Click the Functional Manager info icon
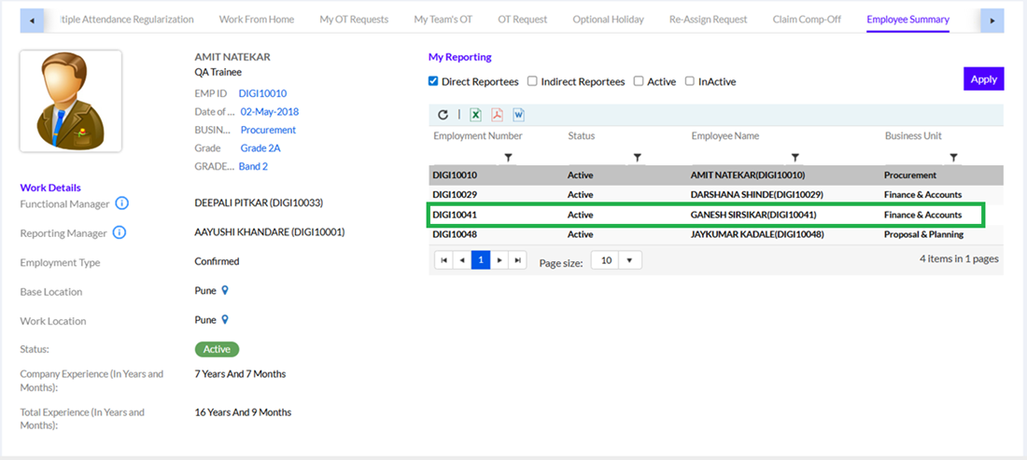 tap(121, 203)
